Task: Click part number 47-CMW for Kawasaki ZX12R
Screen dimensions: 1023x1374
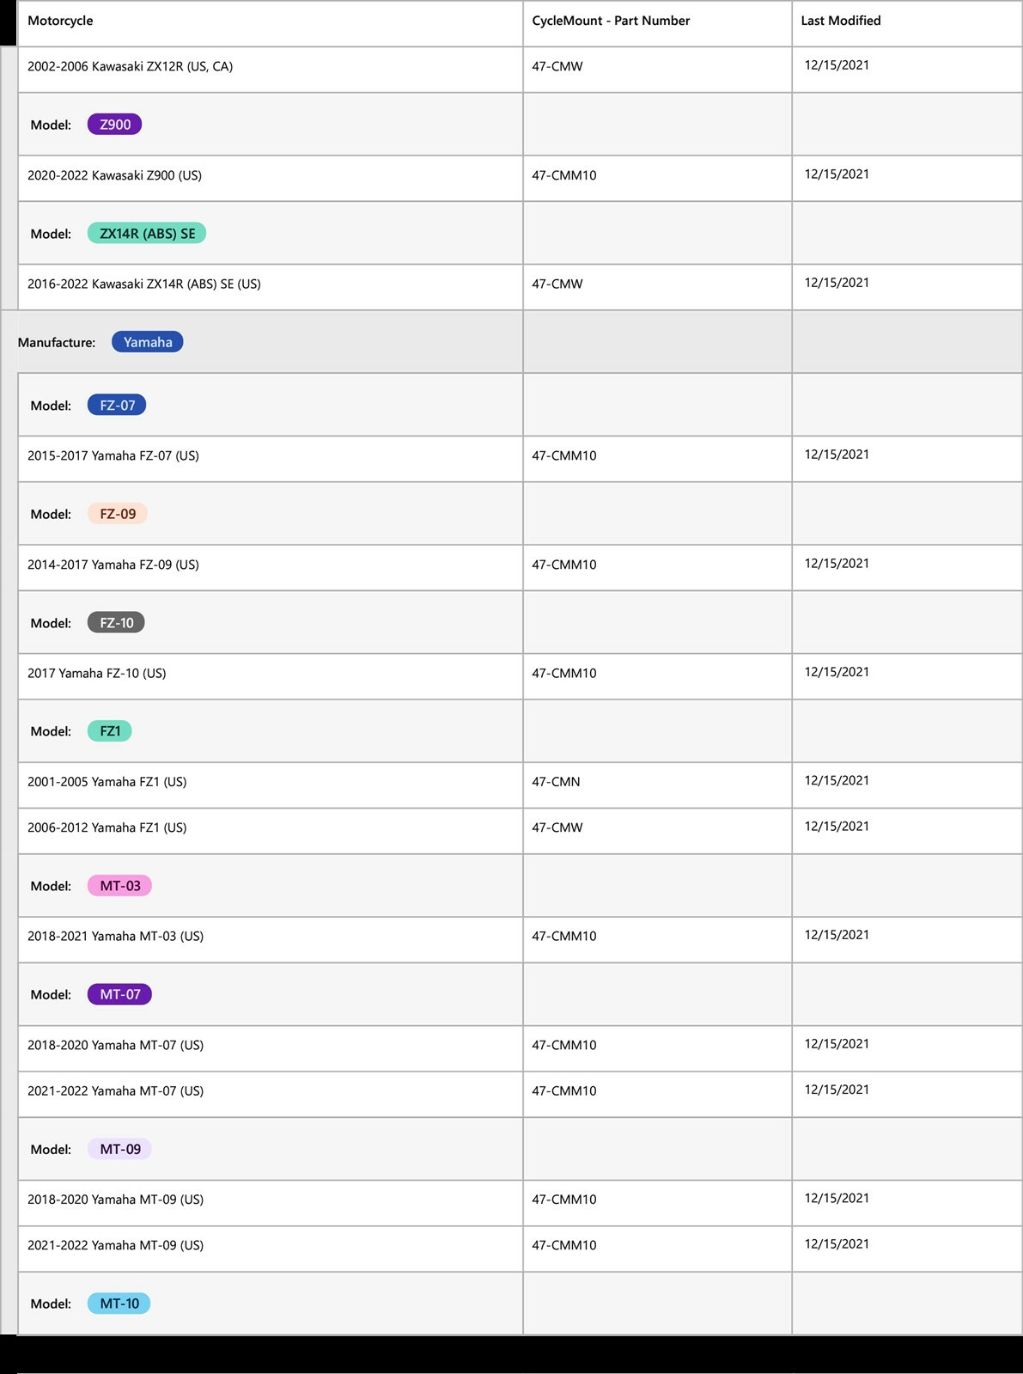Action: [x=557, y=66]
